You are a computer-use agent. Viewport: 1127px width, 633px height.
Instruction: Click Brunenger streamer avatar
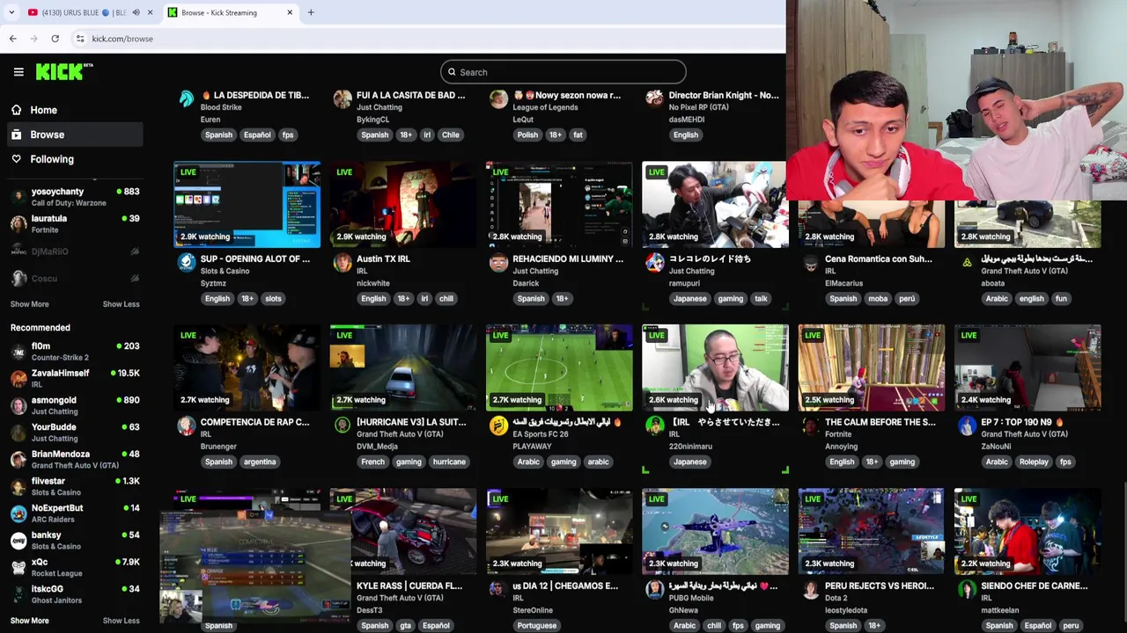[187, 426]
